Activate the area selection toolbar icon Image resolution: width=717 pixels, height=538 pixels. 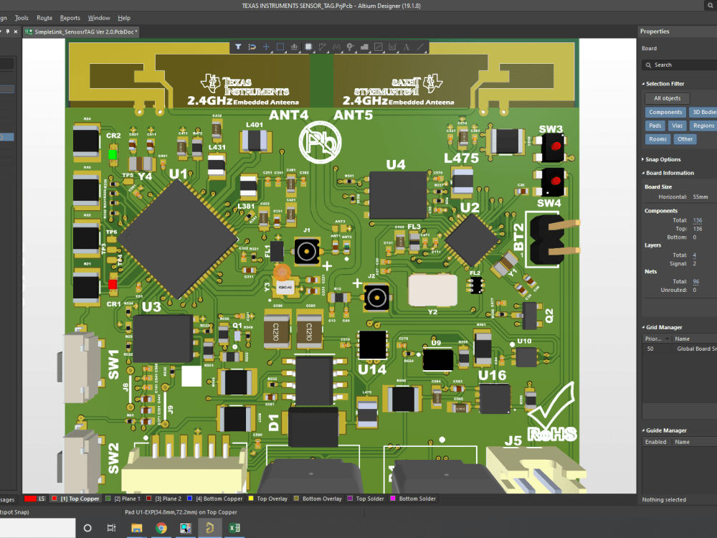pos(281,47)
